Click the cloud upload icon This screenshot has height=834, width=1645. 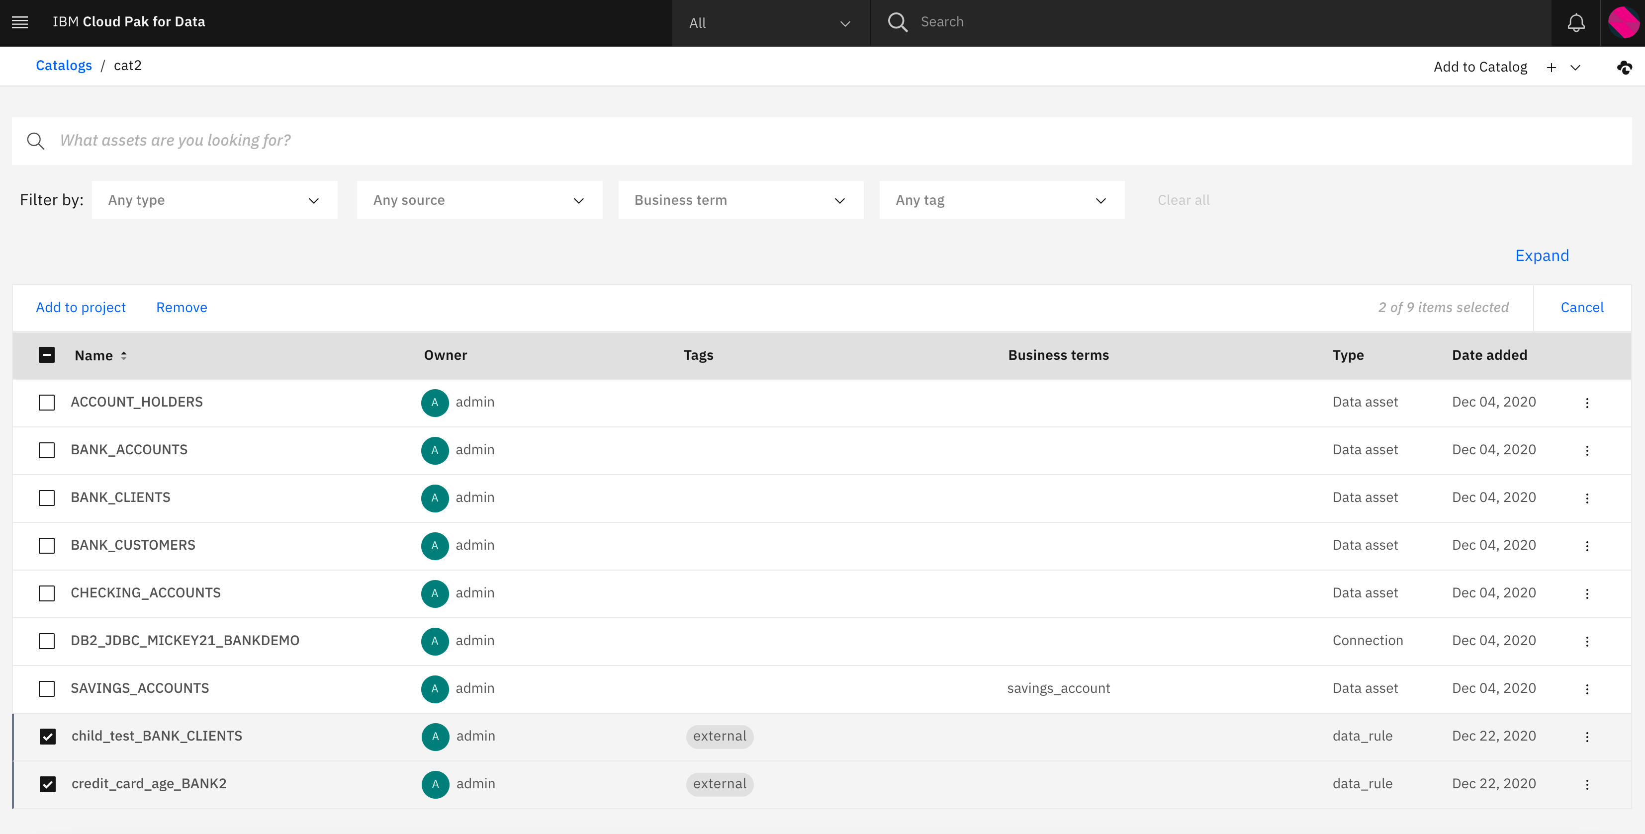[x=1624, y=67]
